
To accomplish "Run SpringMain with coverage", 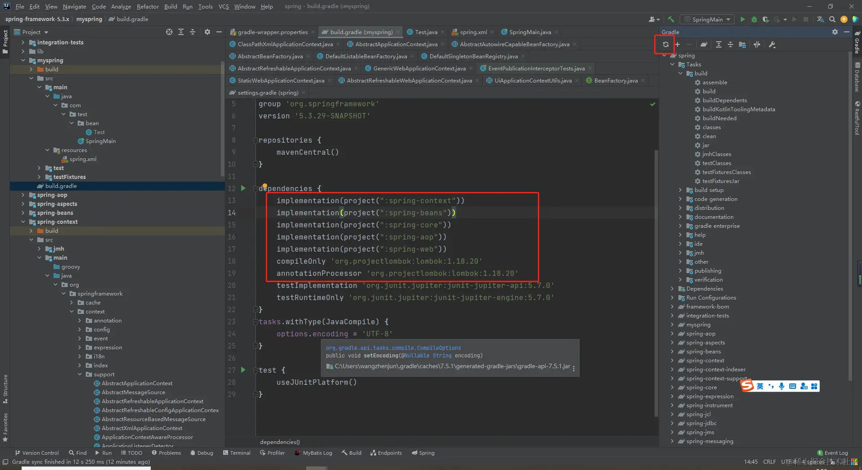I will coord(765,19).
